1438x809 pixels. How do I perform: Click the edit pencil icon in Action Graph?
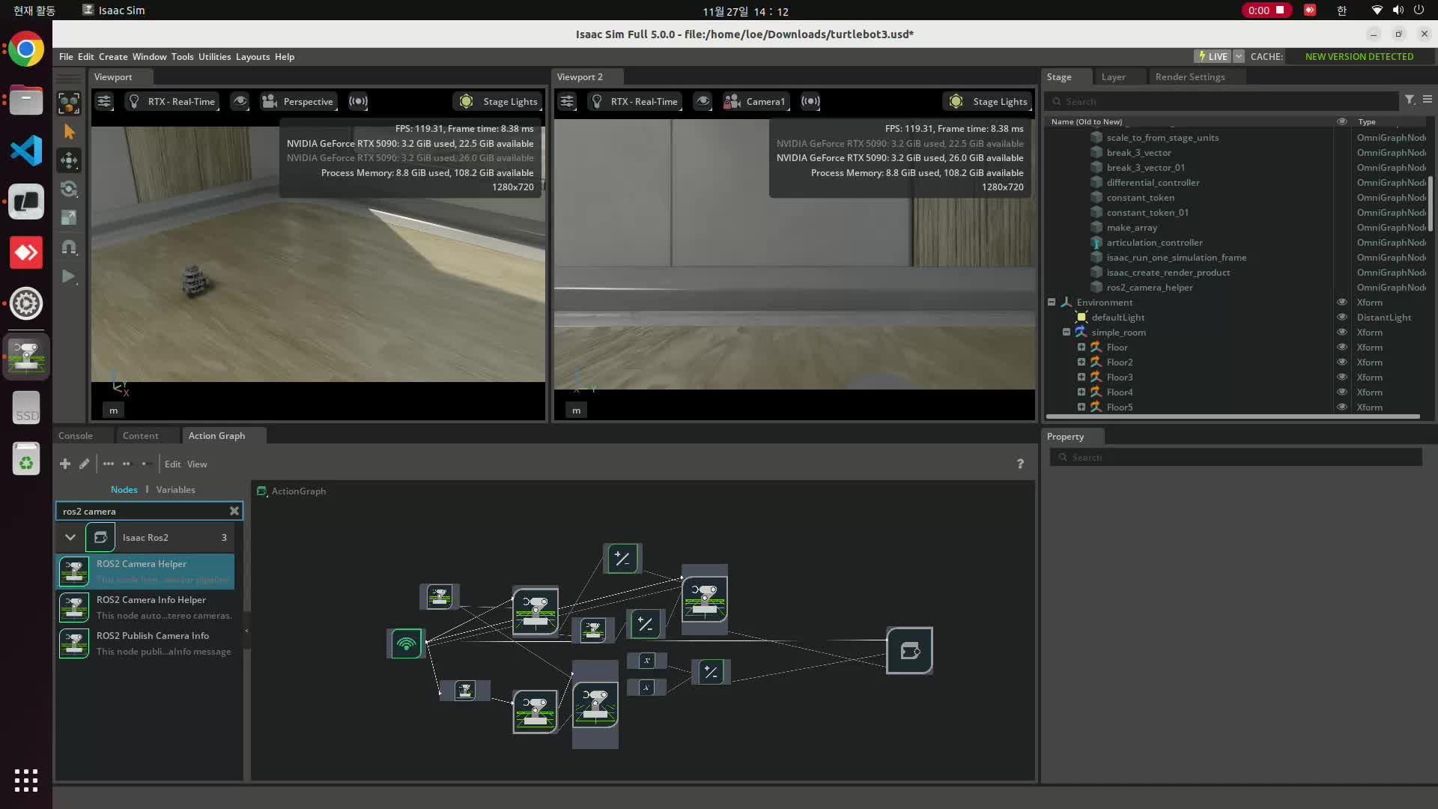pyautogui.click(x=85, y=464)
